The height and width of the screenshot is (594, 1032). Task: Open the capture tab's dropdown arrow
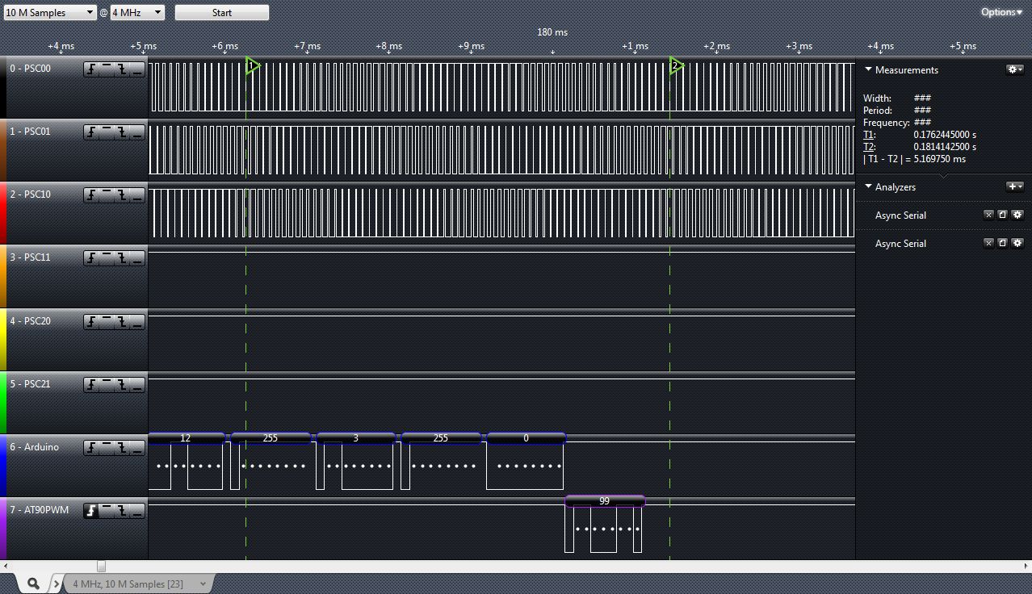click(203, 584)
